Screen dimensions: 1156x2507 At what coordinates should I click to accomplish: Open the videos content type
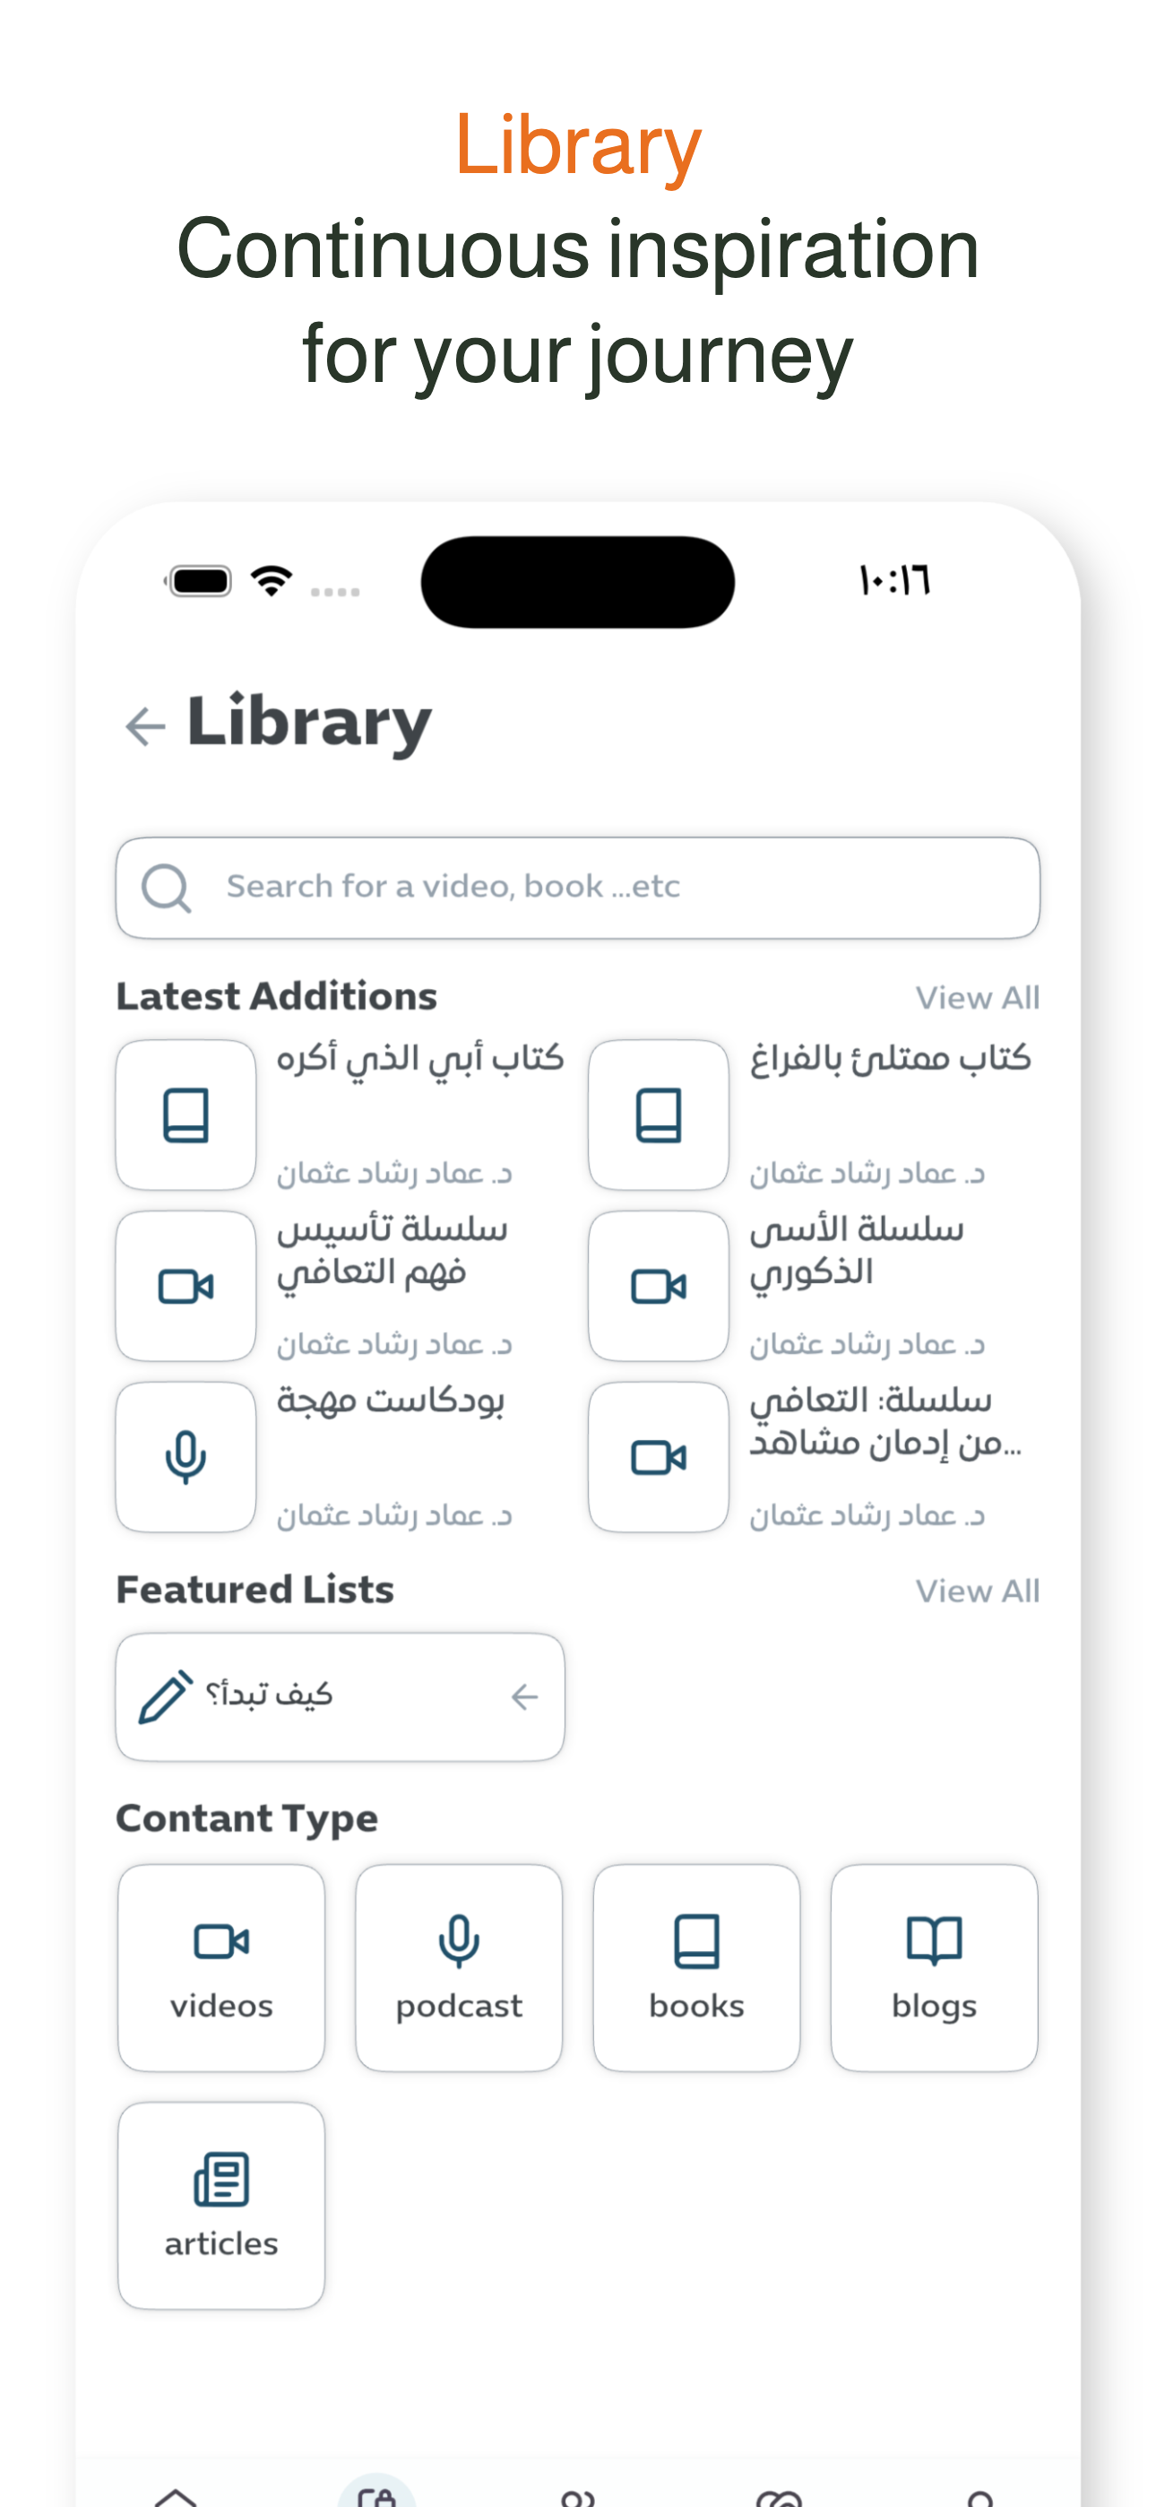(220, 1967)
